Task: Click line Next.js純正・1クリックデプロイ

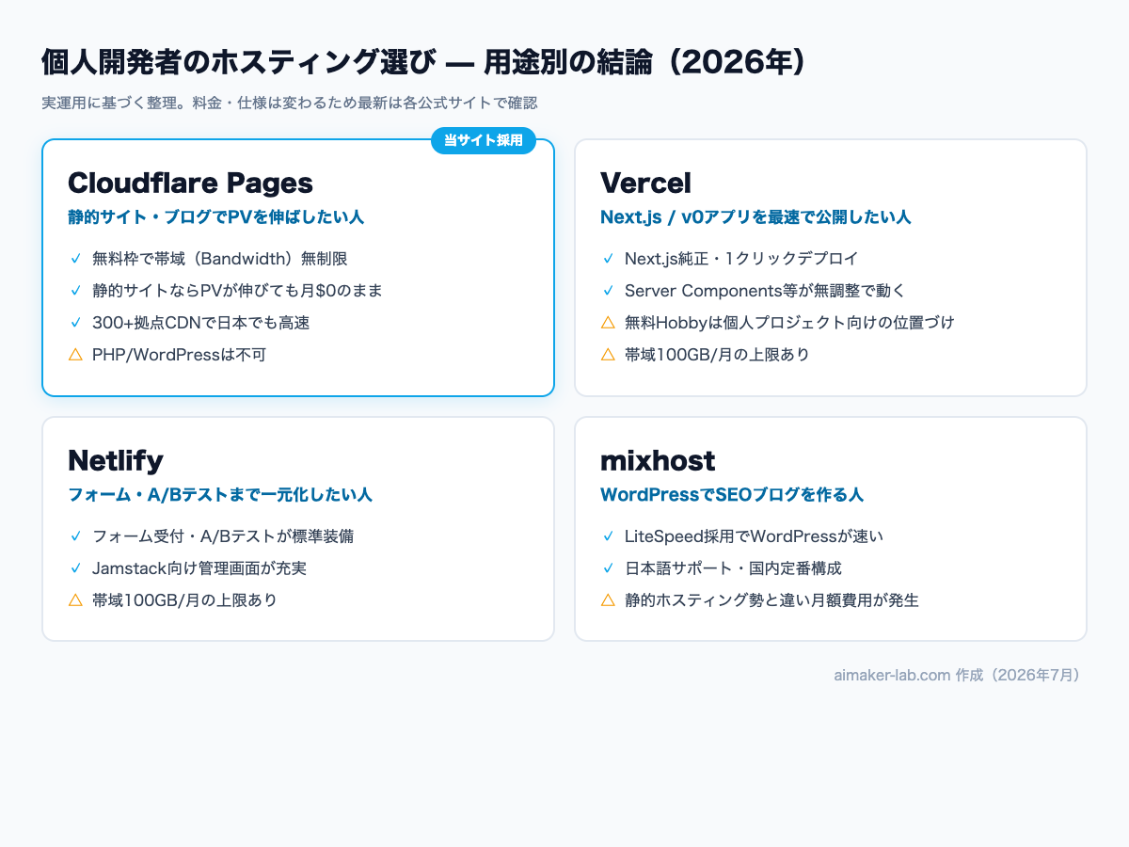Action: 741,258
